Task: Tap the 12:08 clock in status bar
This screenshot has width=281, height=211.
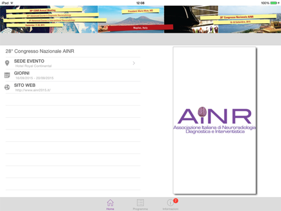Action: coord(140,3)
